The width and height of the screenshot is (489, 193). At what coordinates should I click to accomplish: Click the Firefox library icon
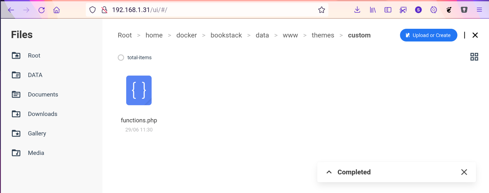[373, 10]
